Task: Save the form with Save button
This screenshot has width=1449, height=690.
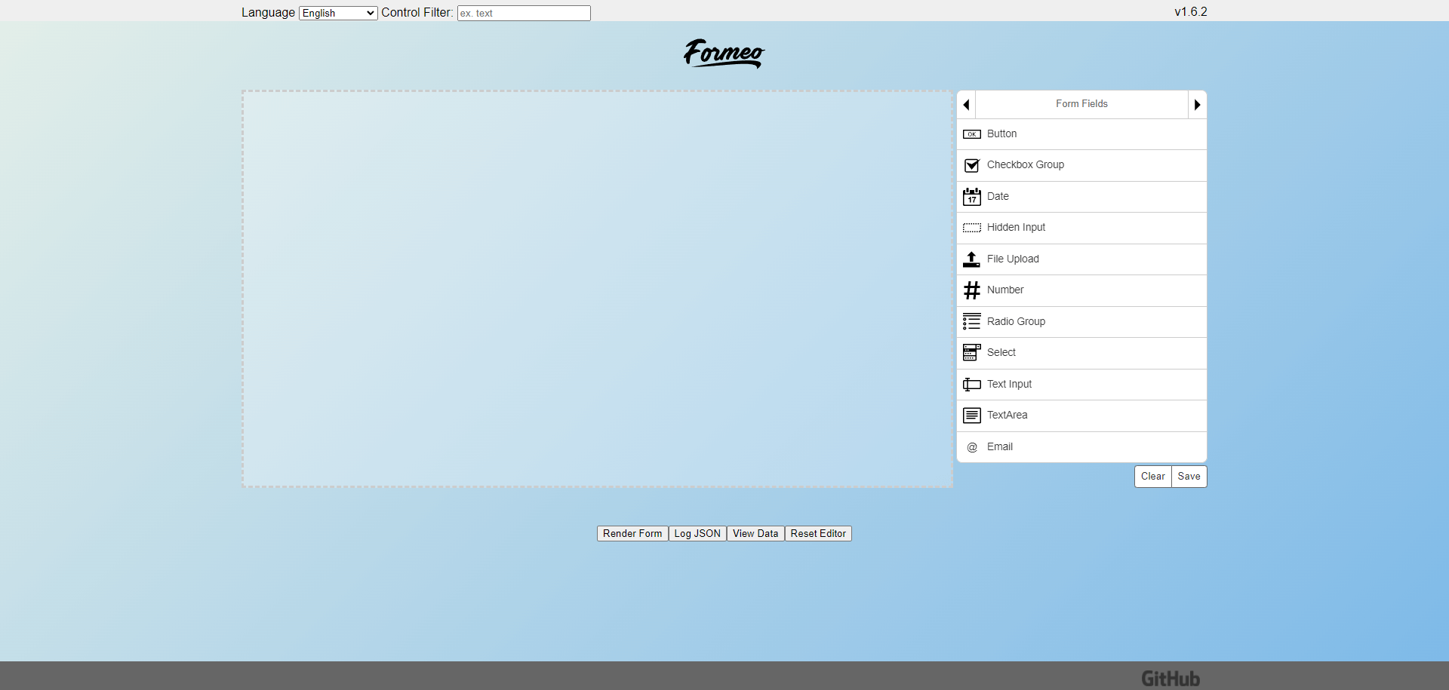Action: tap(1189, 477)
